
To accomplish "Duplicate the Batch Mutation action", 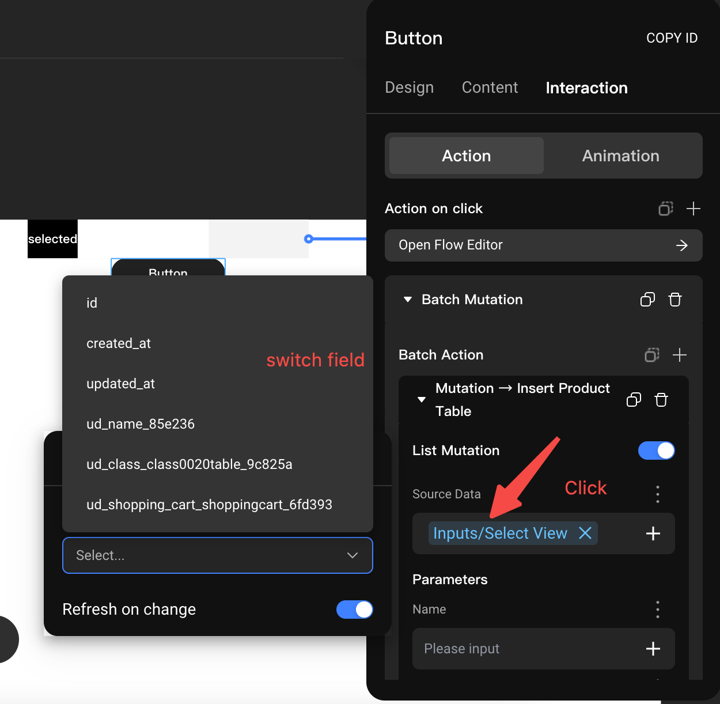I will (x=647, y=300).
